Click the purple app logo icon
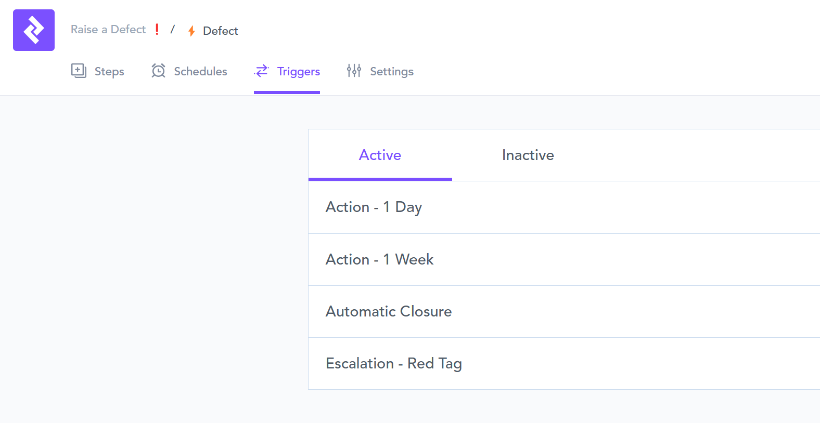The image size is (820, 423). 34,30
